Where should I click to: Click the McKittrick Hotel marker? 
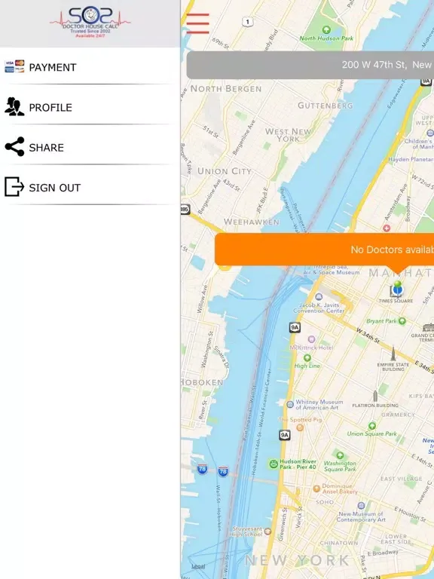tap(311, 339)
